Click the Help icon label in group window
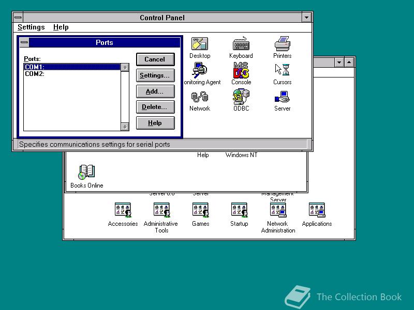414x310 pixels. tap(203, 155)
